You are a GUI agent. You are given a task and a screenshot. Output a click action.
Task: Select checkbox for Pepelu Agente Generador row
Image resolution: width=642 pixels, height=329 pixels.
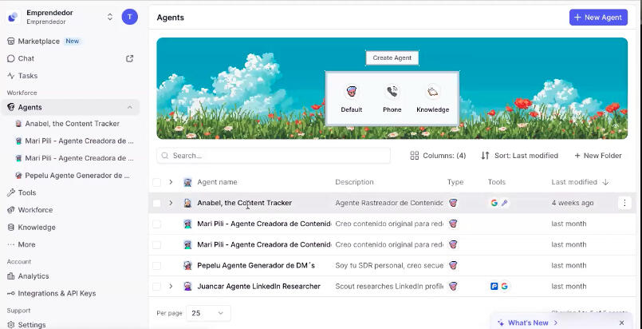click(x=157, y=265)
